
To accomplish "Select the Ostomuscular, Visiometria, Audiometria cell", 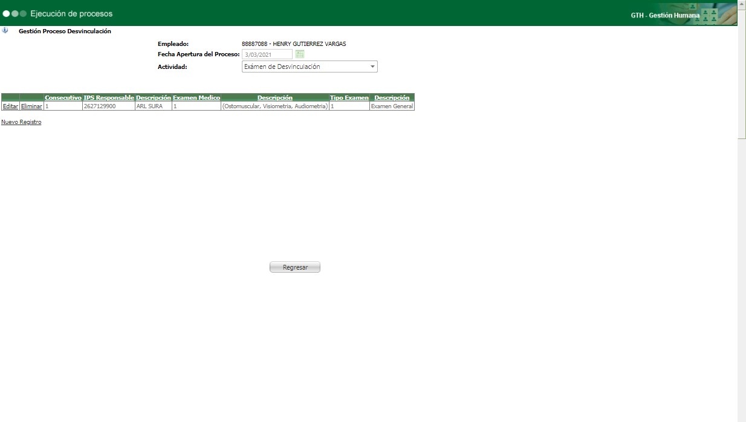I will 275,106.
